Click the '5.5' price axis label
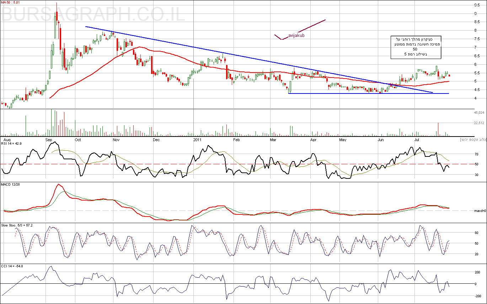Viewport: 487px width, 304px height. pos(476,73)
